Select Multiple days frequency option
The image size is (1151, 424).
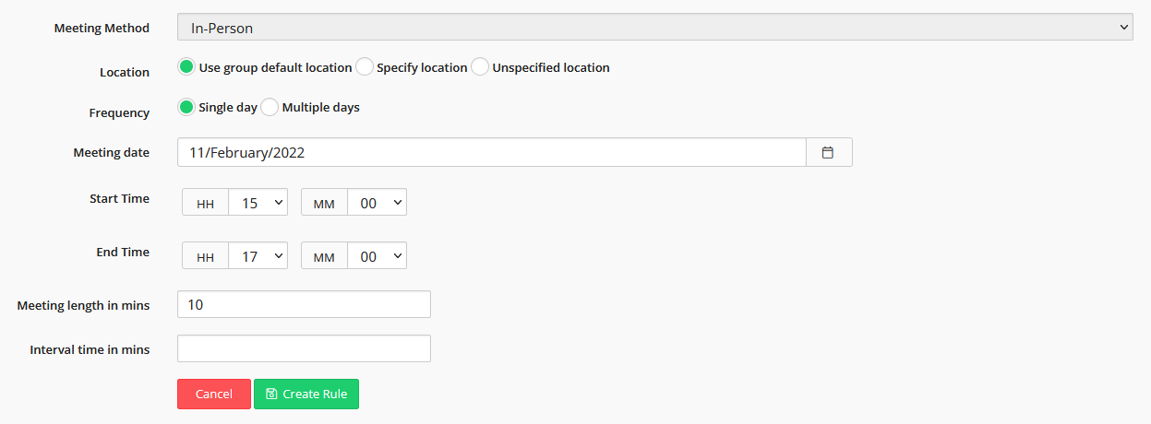click(x=270, y=107)
